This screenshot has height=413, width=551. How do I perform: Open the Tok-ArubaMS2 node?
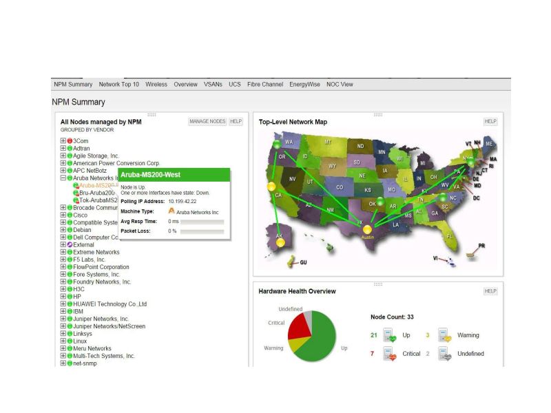point(98,200)
